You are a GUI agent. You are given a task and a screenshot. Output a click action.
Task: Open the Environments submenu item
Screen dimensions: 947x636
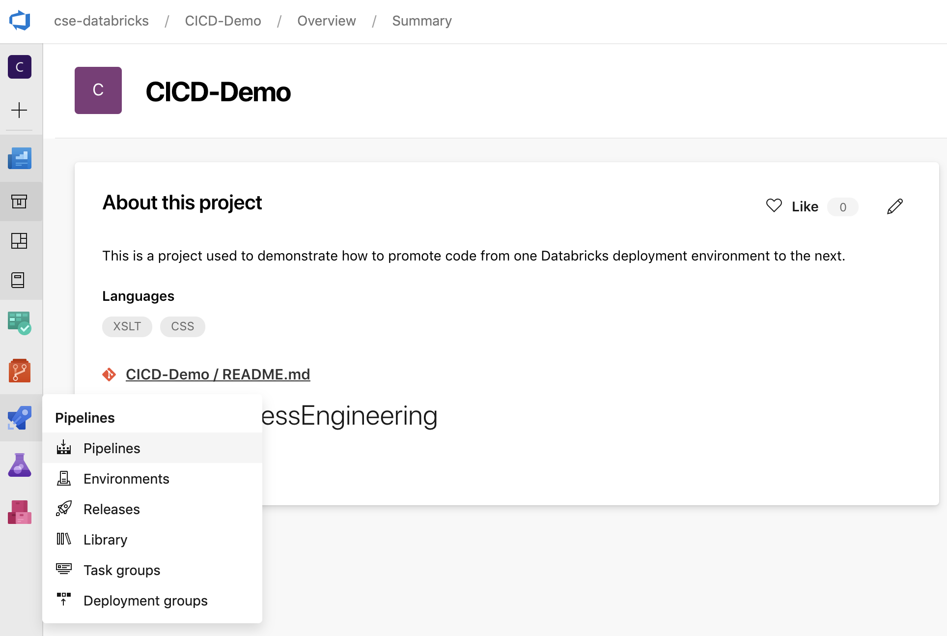point(126,478)
